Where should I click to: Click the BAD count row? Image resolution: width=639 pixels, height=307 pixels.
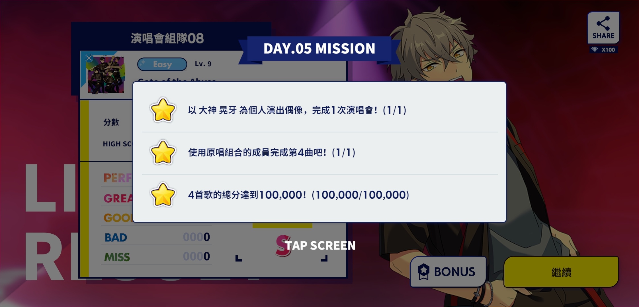click(x=157, y=237)
